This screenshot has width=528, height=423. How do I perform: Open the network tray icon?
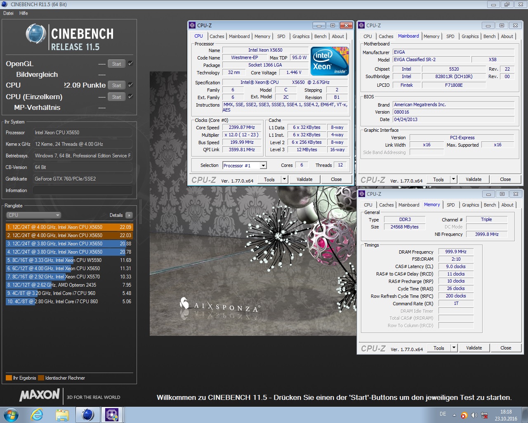pos(484,415)
